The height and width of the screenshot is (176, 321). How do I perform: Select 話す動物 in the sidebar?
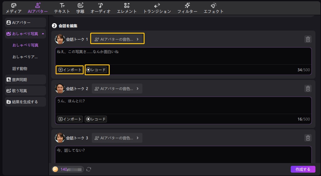20,68
